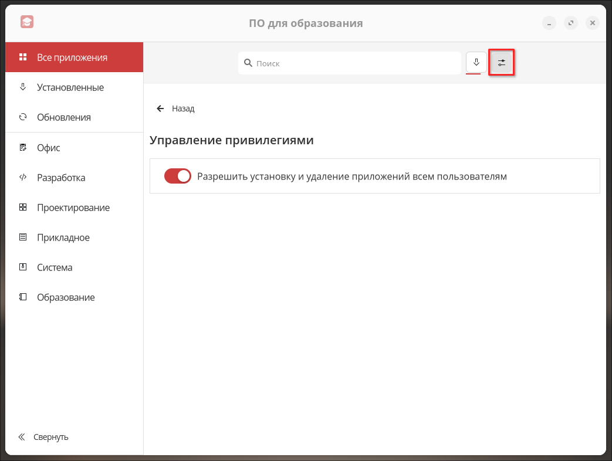
Task: Disable app installation for all users toggle
Action: click(x=178, y=176)
